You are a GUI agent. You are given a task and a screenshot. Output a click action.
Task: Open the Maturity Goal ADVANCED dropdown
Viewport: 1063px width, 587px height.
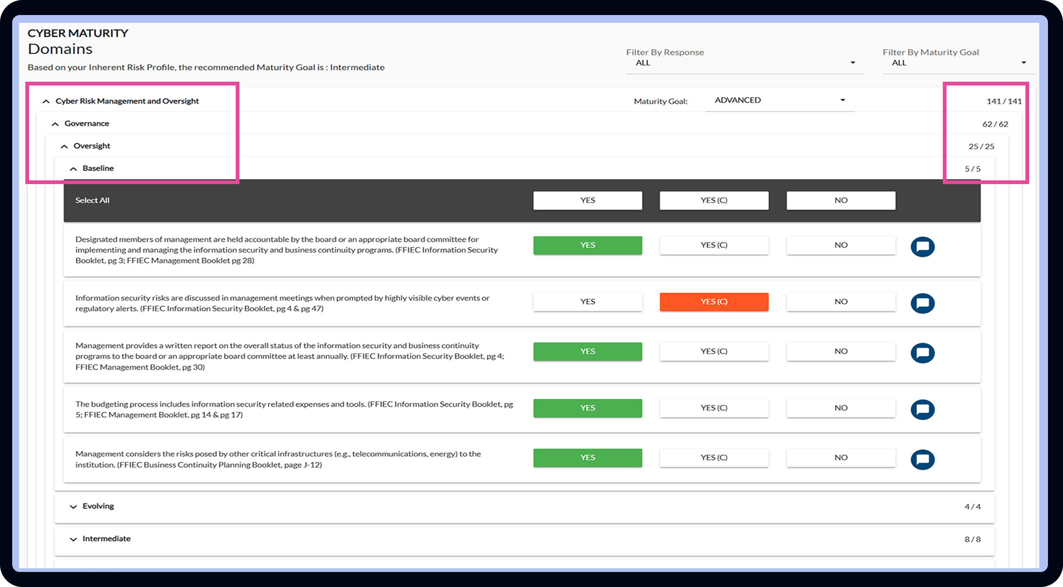coord(779,100)
